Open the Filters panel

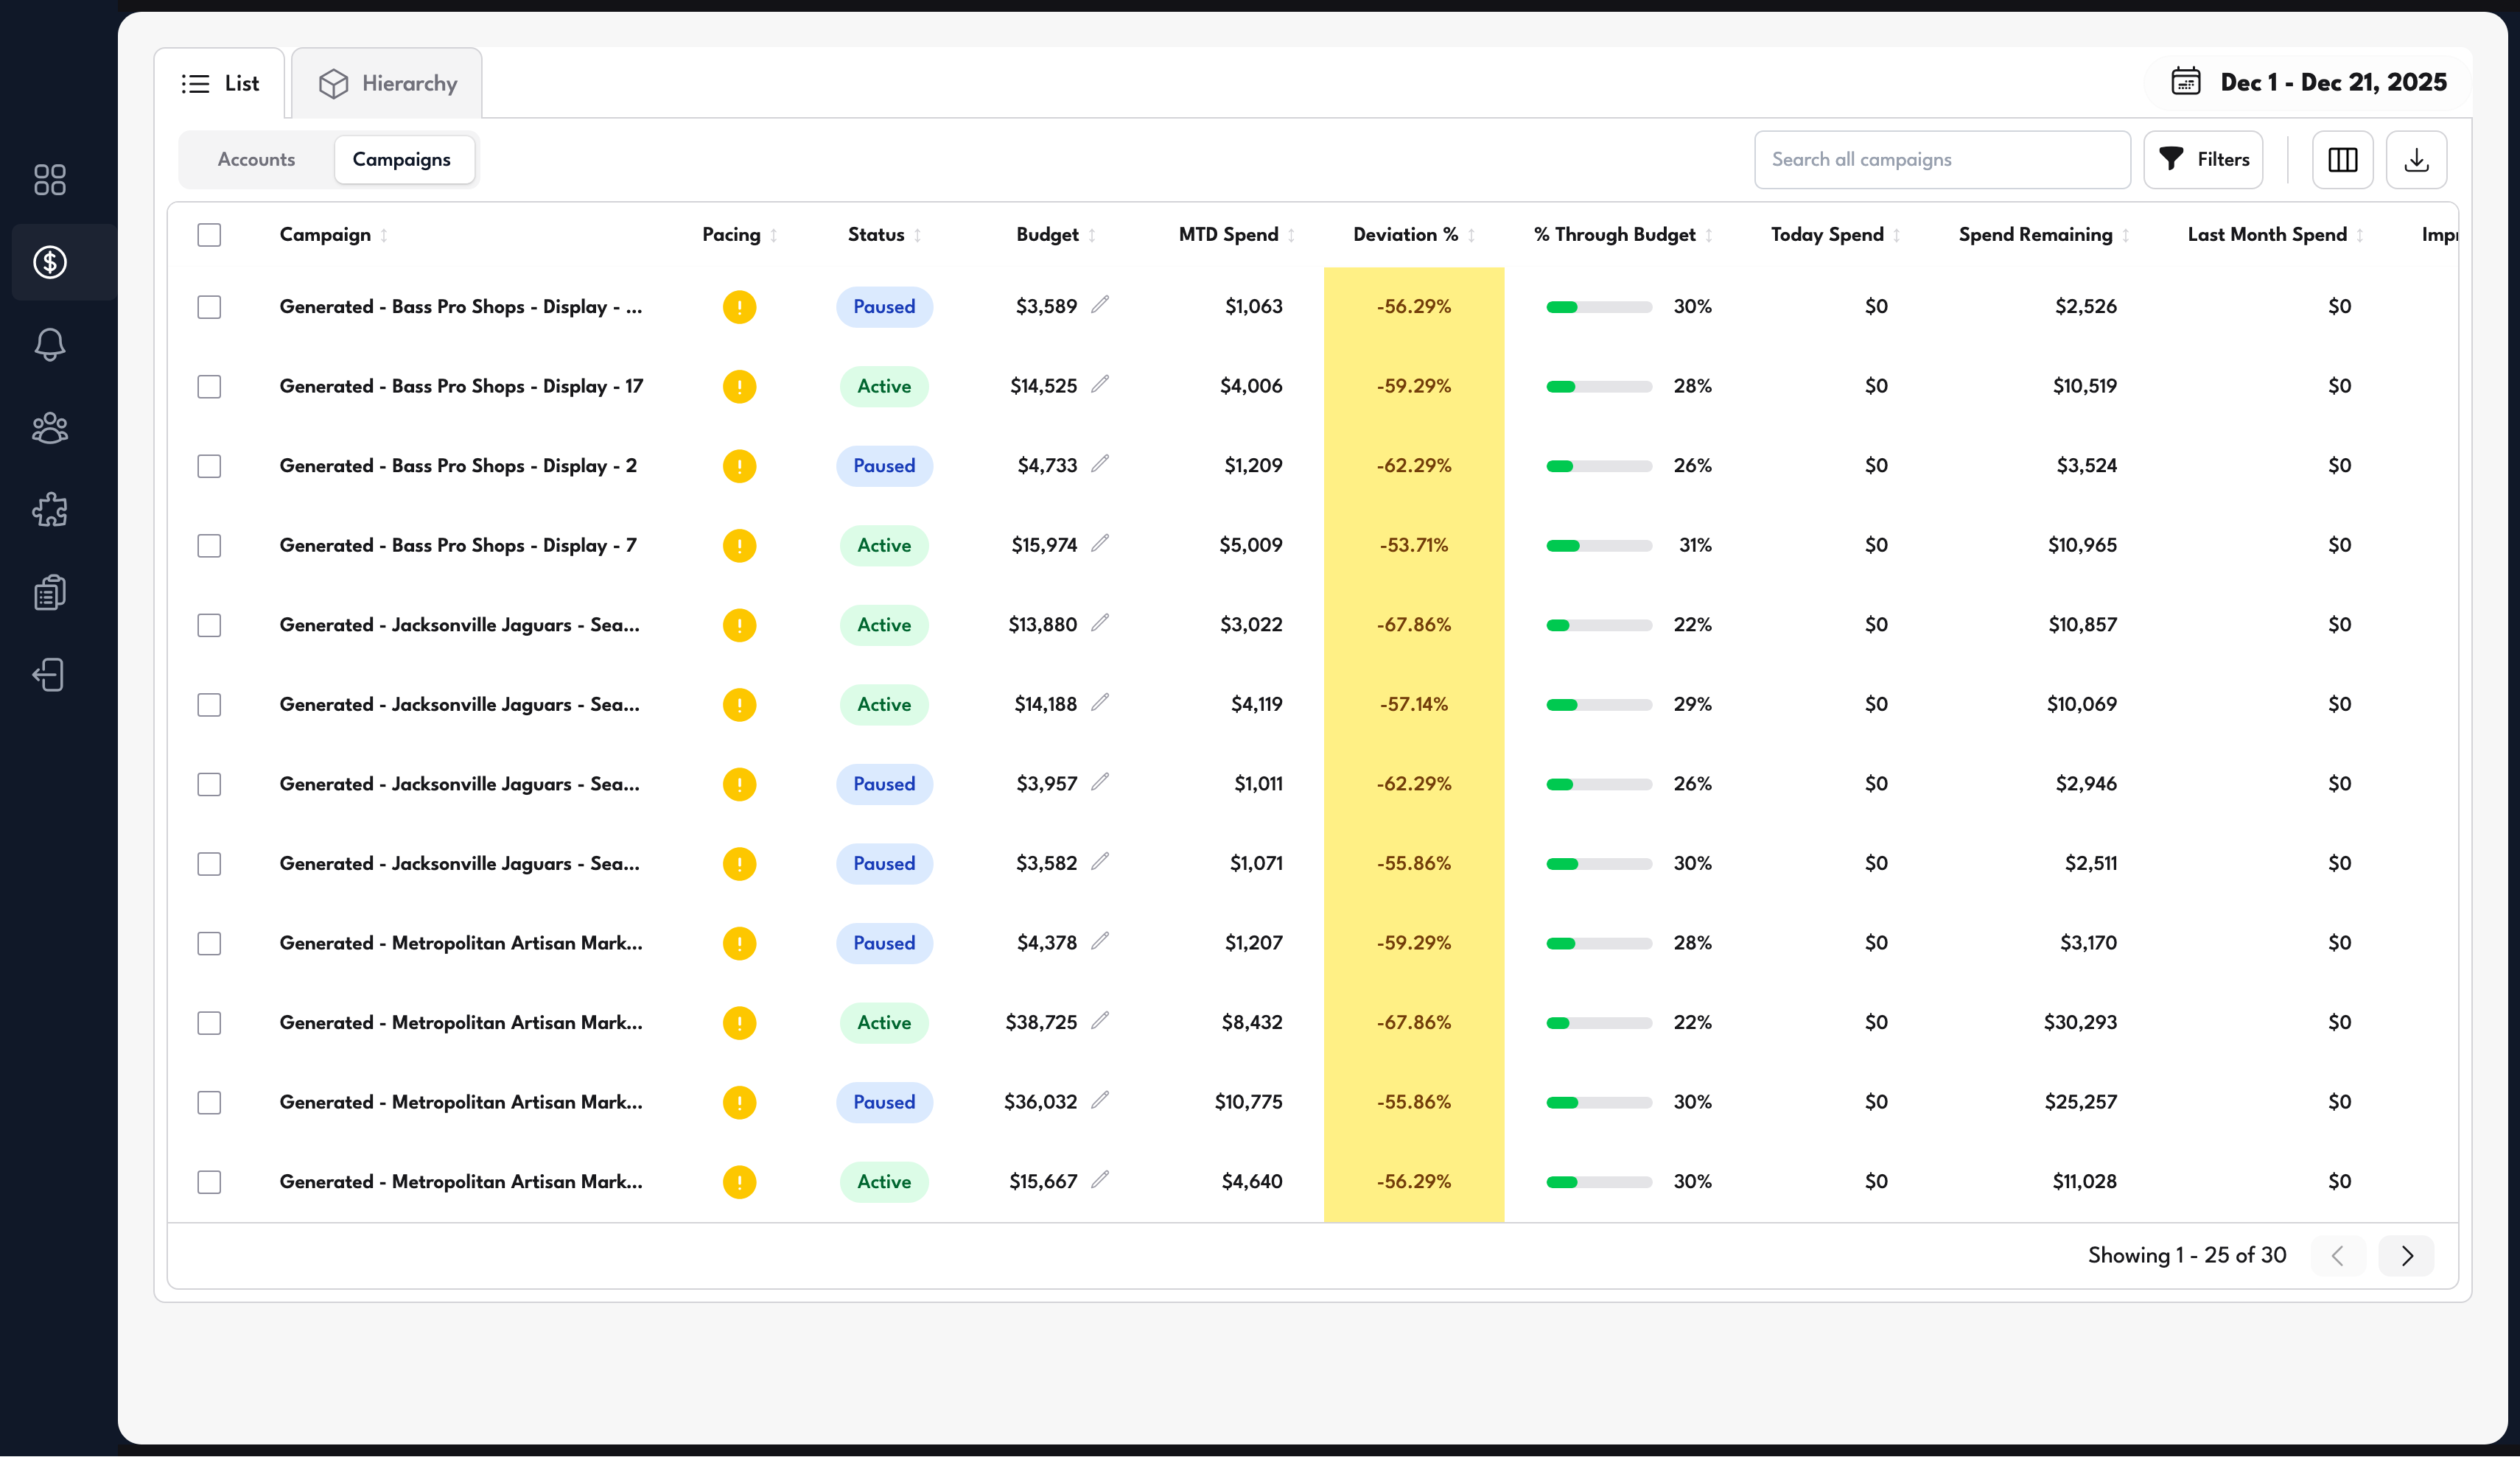tap(2203, 159)
